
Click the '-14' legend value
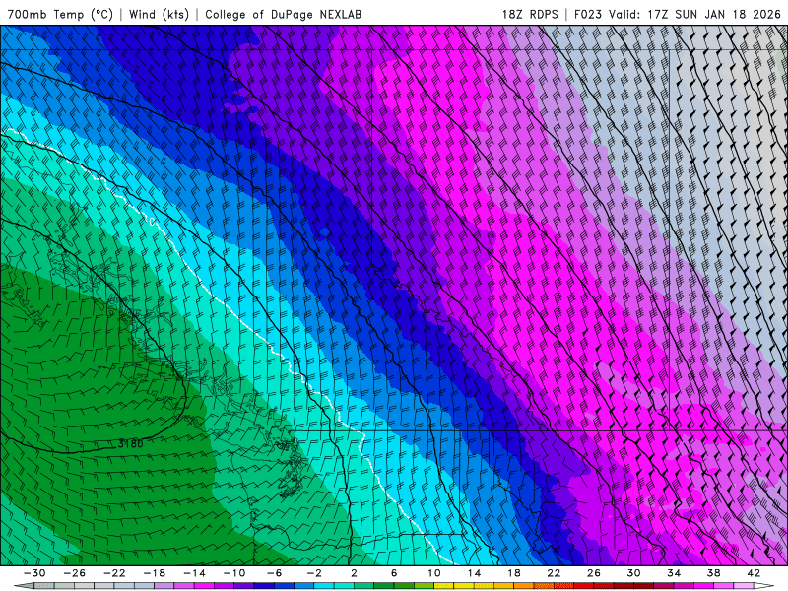coord(194,573)
